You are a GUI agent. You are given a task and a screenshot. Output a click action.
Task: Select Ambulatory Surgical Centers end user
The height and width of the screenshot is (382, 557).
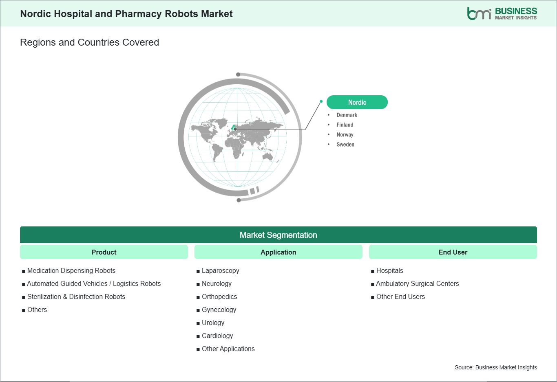(x=418, y=284)
